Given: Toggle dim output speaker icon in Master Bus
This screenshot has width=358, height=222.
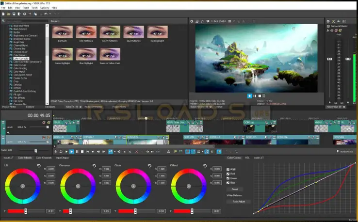Looking at the screenshot, I should click(339, 21).
